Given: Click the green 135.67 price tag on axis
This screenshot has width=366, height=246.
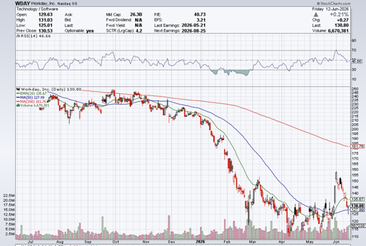Looking at the screenshot, I should pos(357,199).
